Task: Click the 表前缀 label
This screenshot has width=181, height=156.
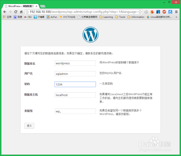Action: [x=28, y=111]
